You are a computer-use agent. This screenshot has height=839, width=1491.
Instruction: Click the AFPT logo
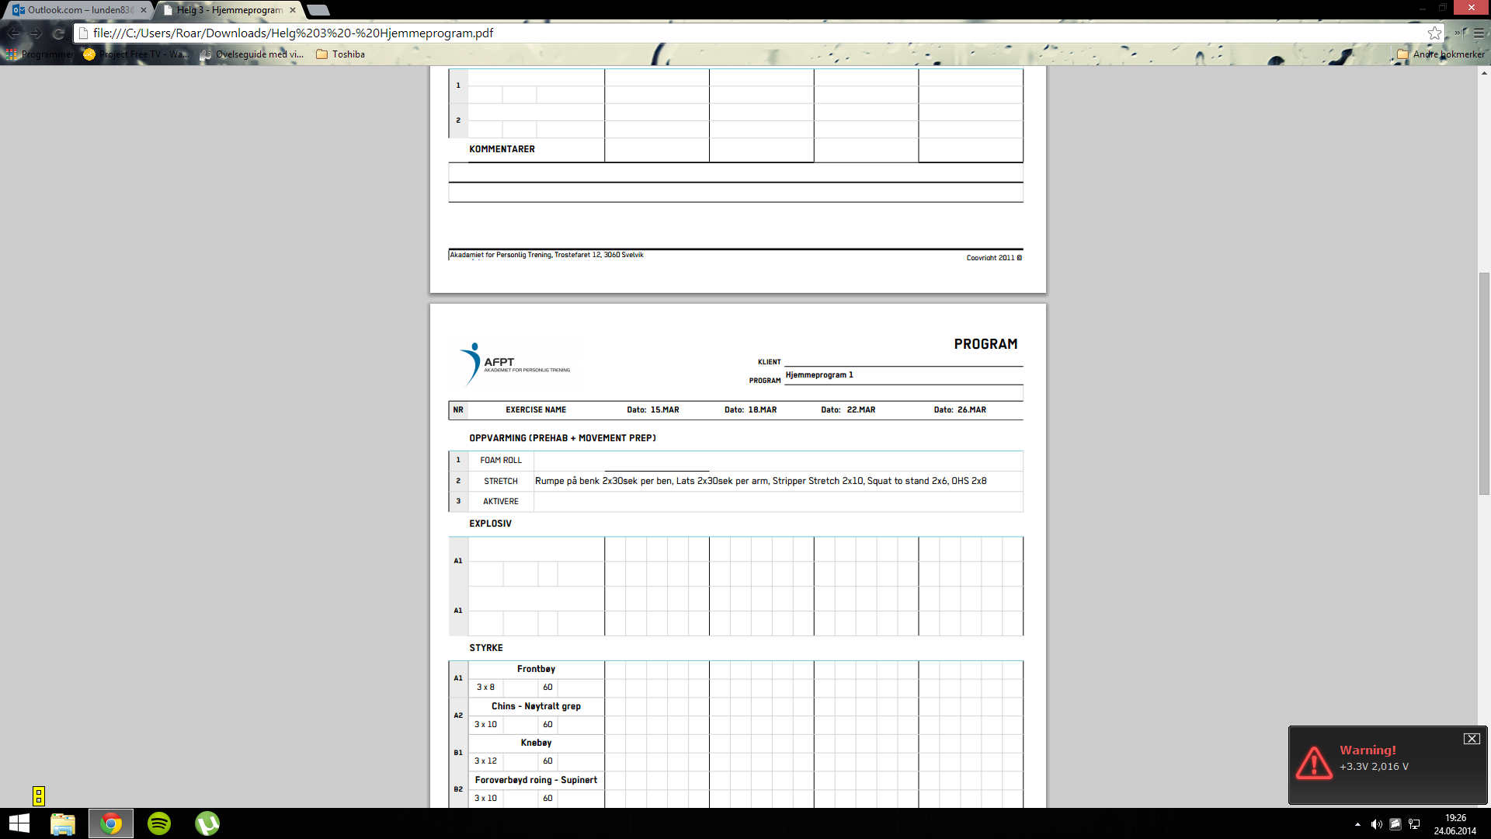(x=514, y=364)
